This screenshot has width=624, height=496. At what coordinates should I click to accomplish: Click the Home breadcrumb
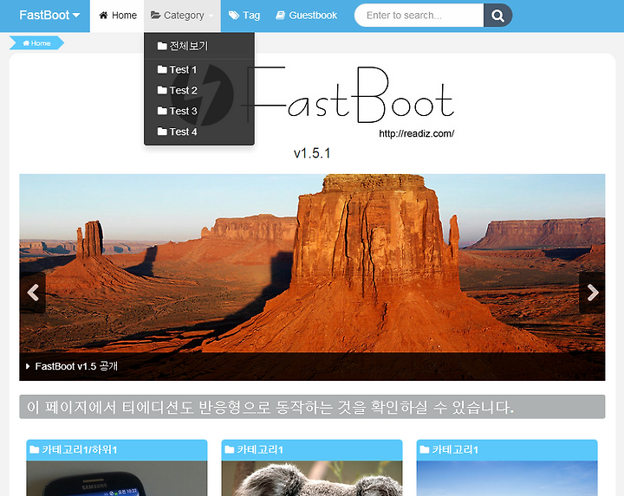click(36, 43)
